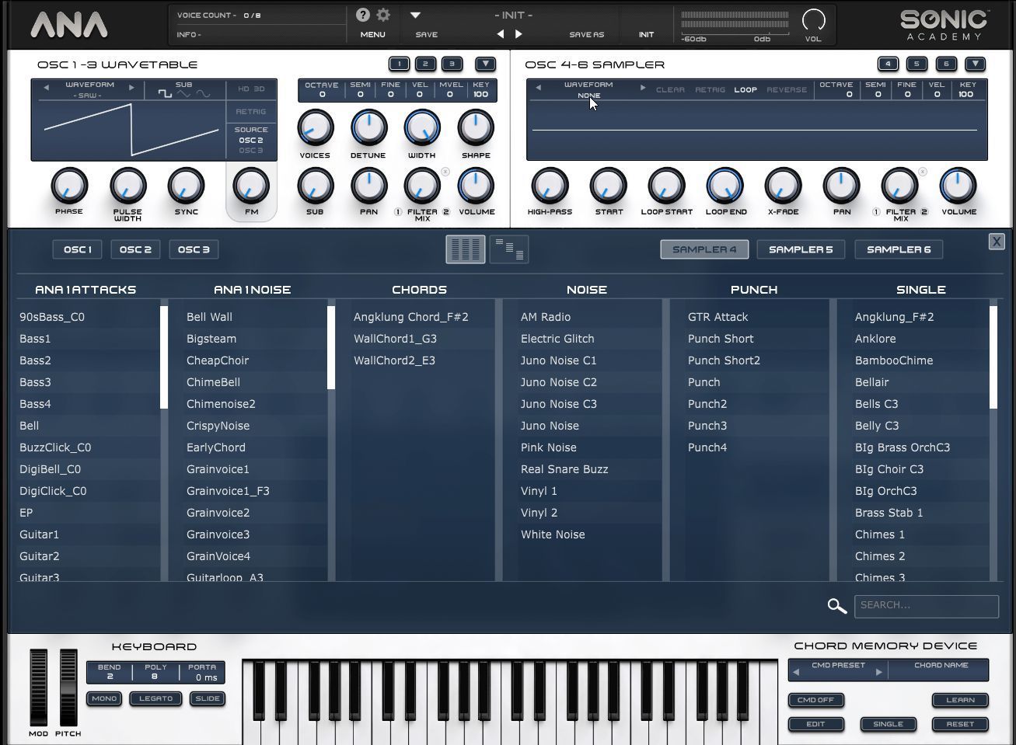The height and width of the screenshot is (745, 1016).
Task: Toggle LEGATO keyboard mode
Action: pos(155,698)
